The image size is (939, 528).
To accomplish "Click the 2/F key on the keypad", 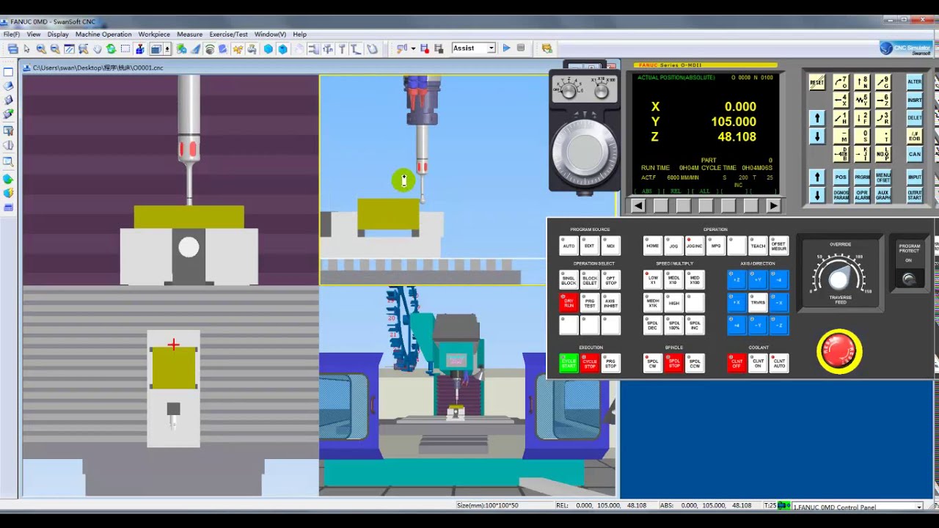I will (x=862, y=118).
